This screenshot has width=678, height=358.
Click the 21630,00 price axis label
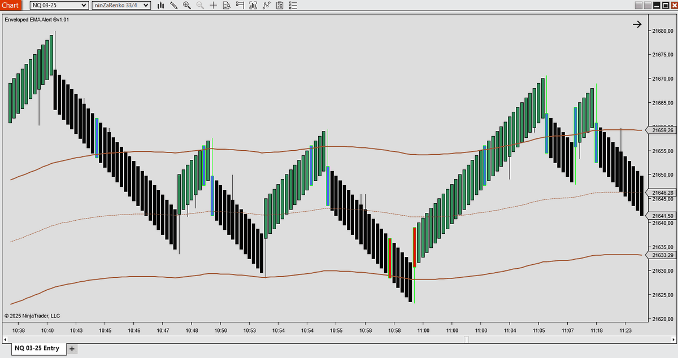664,271
